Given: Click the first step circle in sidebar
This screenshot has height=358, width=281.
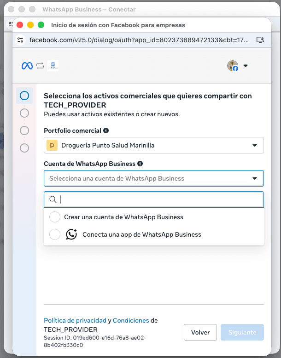Looking at the screenshot, I should (x=24, y=96).
